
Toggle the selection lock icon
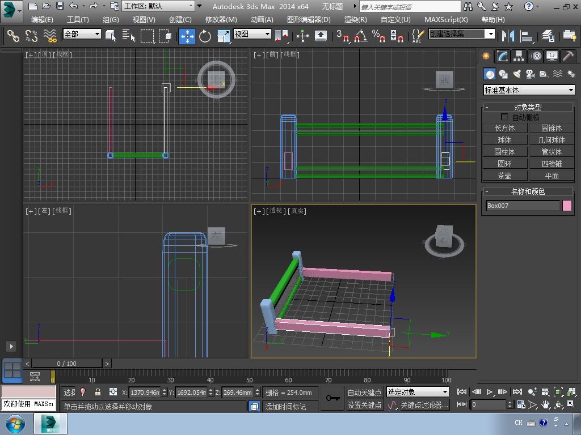98,392
